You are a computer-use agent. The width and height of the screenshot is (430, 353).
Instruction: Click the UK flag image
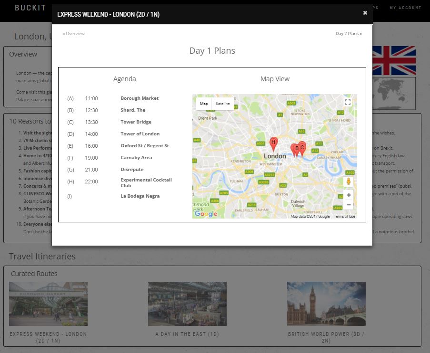[x=394, y=61]
